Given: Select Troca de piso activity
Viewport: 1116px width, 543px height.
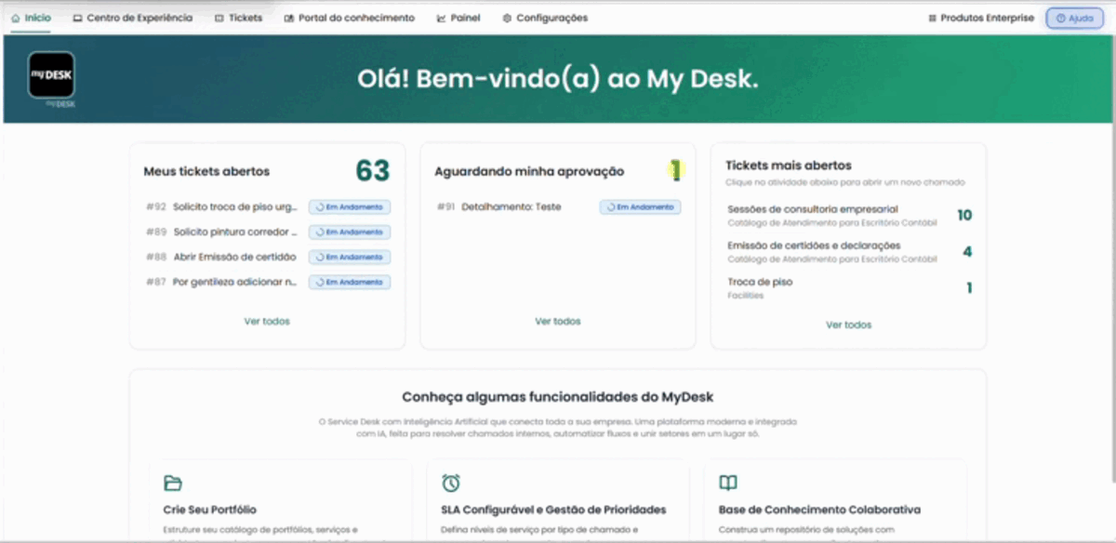Looking at the screenshot, I should (x=849, y=287).
